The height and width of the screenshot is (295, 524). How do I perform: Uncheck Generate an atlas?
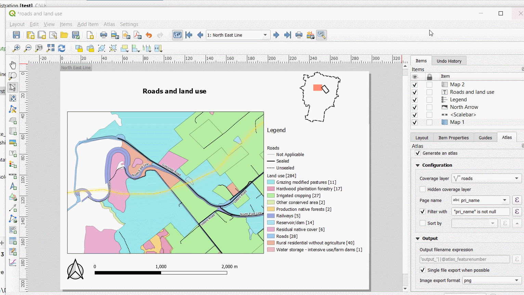[x=418, y=153]
